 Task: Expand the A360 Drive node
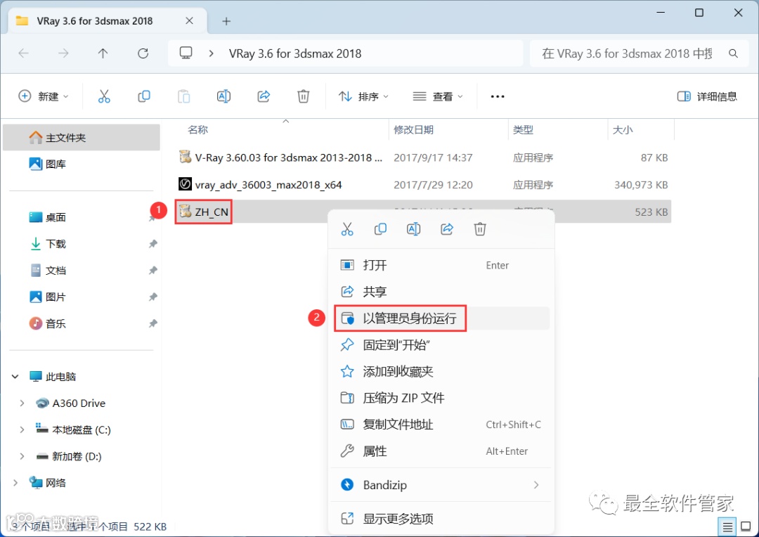click(x=22, y=403)
